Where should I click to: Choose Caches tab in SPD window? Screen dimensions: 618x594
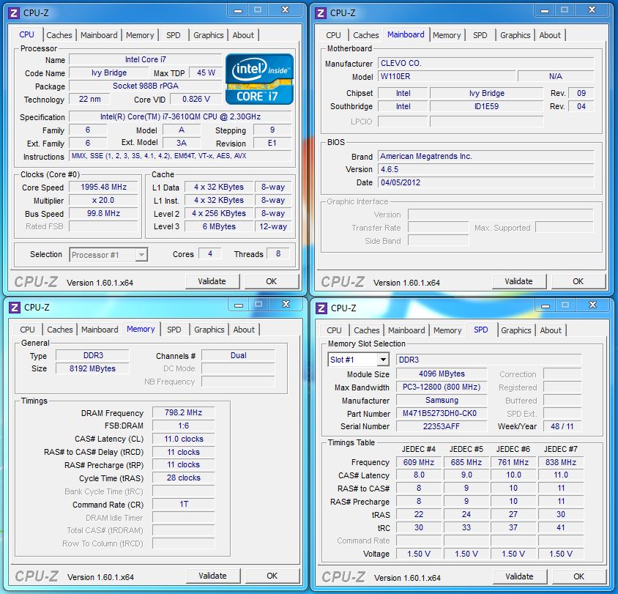(x=367, y=330)
